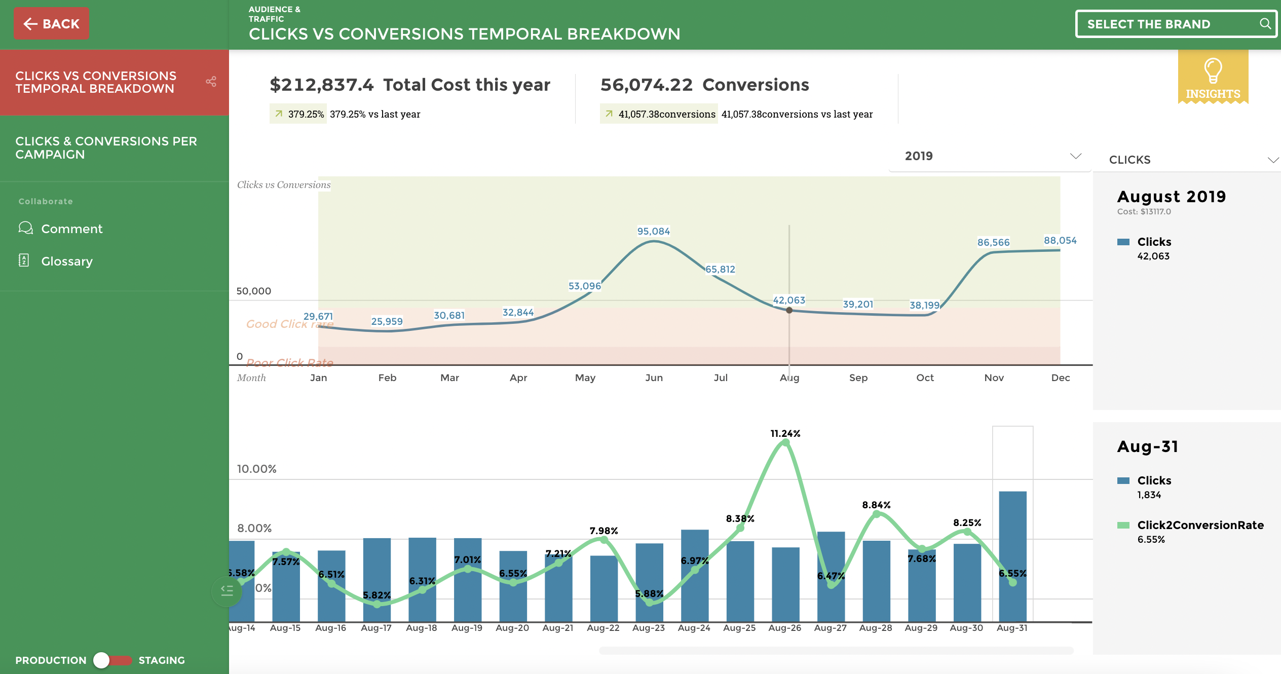
Task: Click the May value label 53,096
Action: coord(584,286)
